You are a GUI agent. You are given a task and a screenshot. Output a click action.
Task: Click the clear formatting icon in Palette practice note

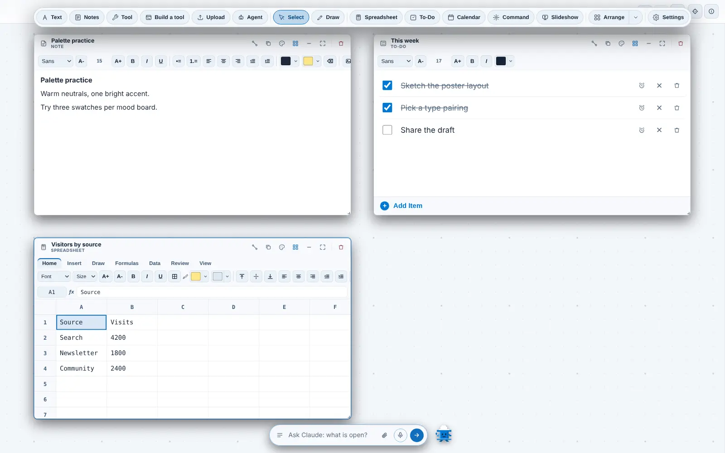pyautogui.click(x=330, y=61)
